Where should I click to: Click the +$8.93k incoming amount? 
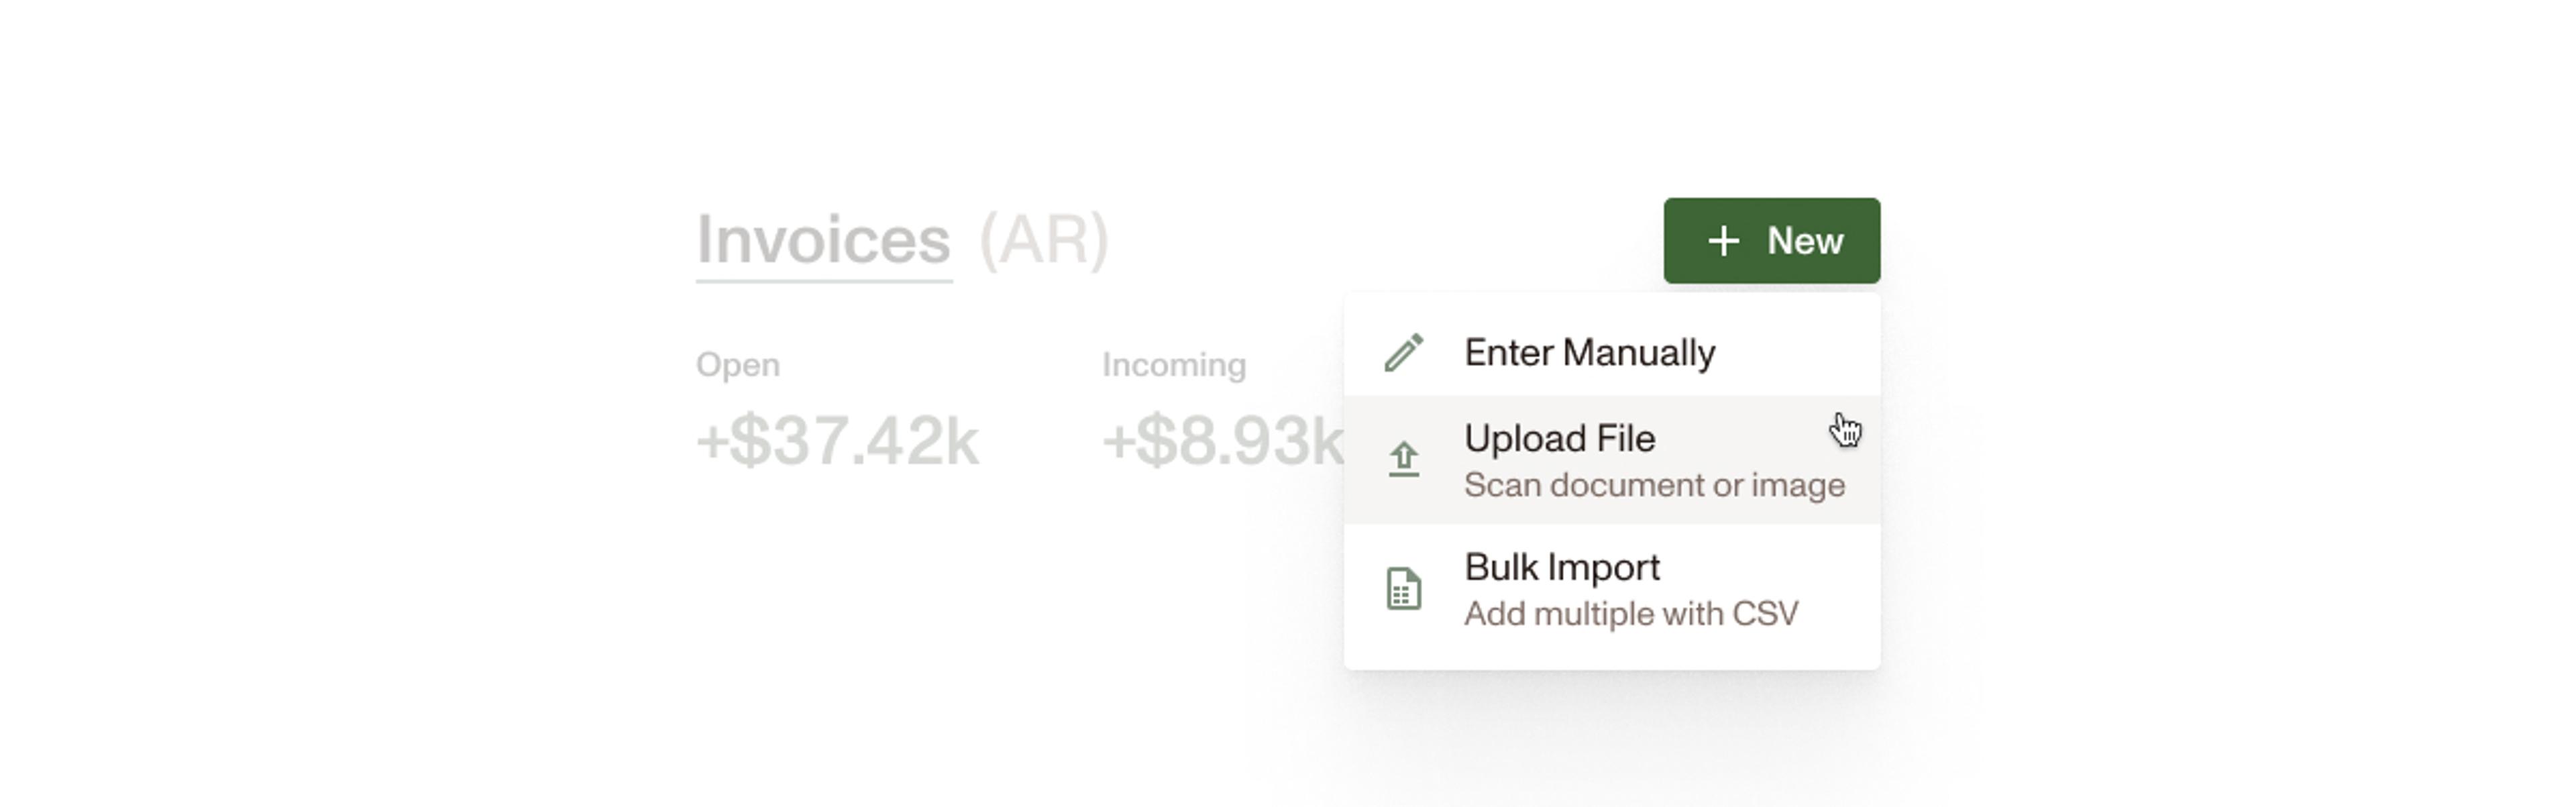pos(1222,441)
